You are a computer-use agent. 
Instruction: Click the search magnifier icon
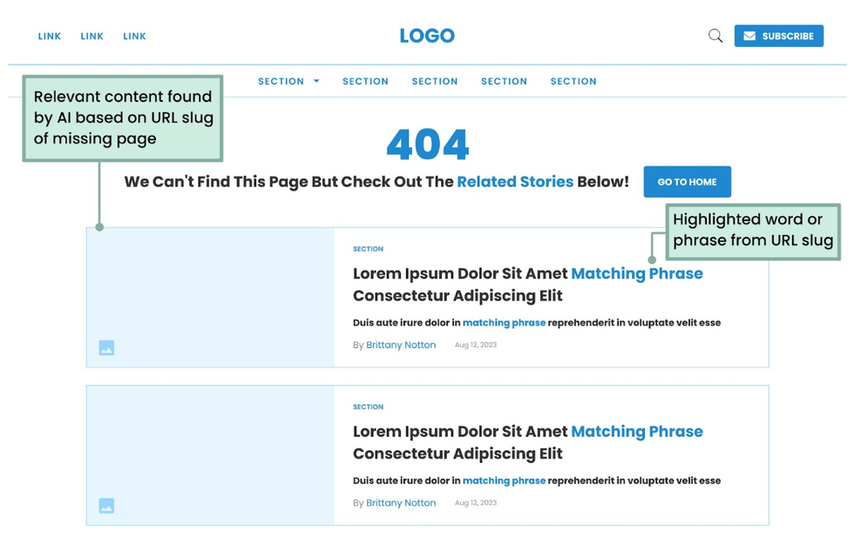coord(715,36)
